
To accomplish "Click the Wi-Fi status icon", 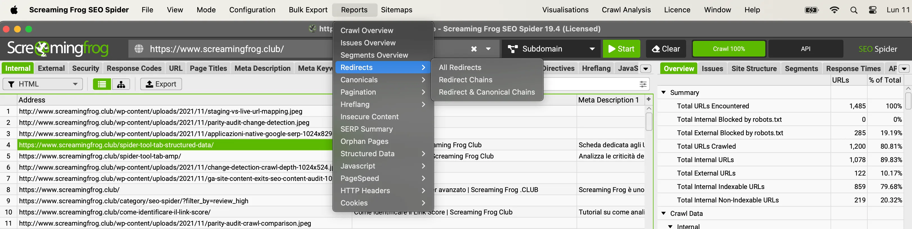I will click(x=834, y=10).
